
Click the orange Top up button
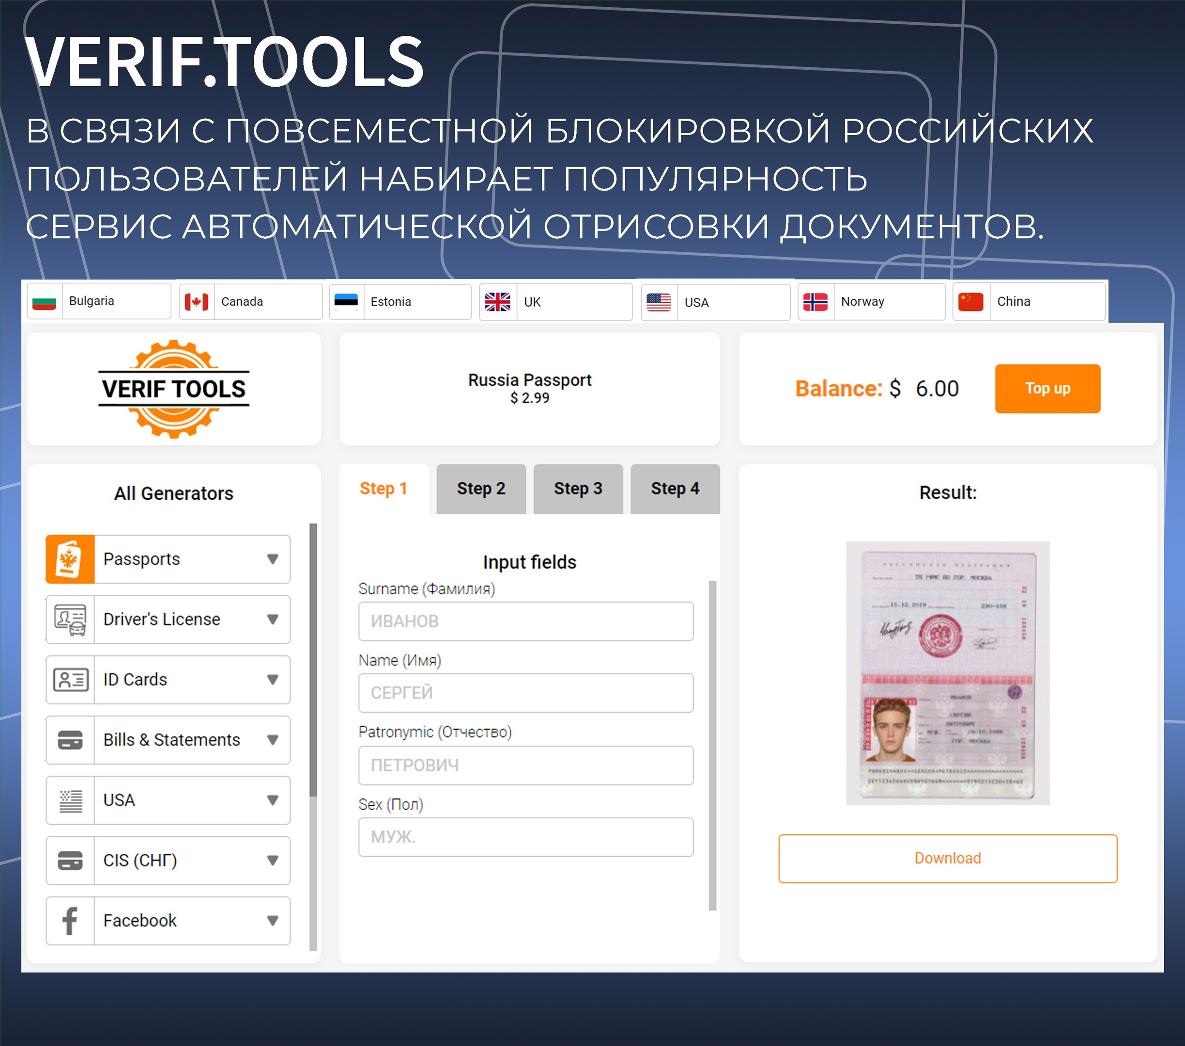1047,388
